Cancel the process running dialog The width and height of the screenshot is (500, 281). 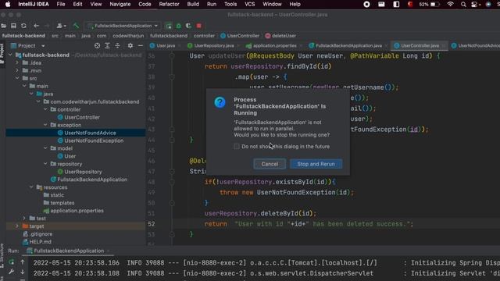(270, 164)
